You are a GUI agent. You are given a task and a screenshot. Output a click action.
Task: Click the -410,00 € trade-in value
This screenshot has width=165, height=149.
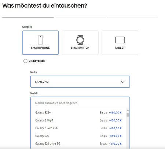pos(115,144)
